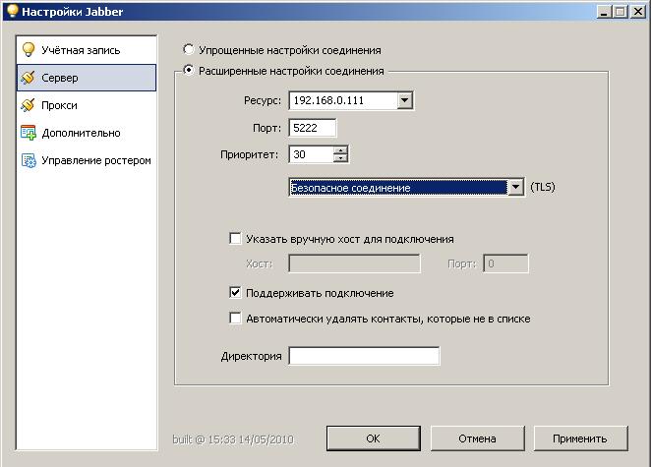This screenshot has width=651, height=467.
Task: Decrease priority with the down arrow
Action: (340, 158)
